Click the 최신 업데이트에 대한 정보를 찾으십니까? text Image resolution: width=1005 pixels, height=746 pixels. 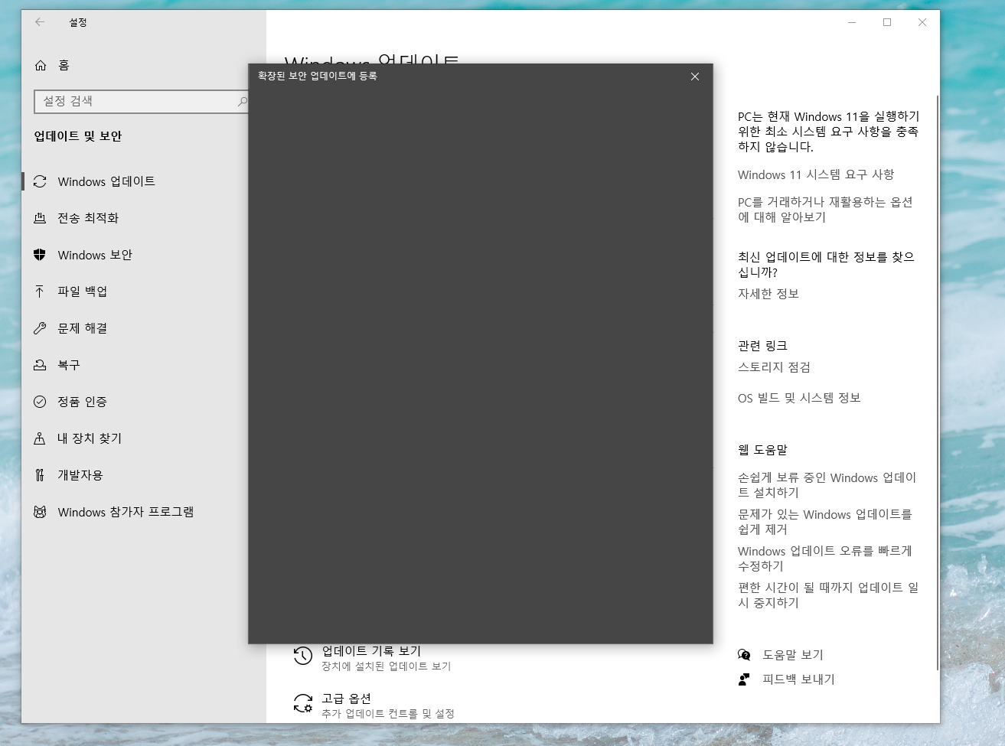coord(826,265)
